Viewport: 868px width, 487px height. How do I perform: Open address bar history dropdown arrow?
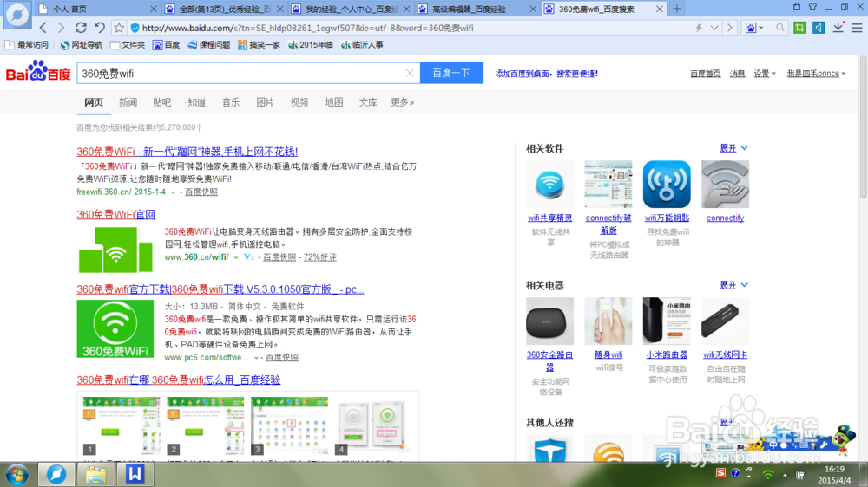[714, 28]
